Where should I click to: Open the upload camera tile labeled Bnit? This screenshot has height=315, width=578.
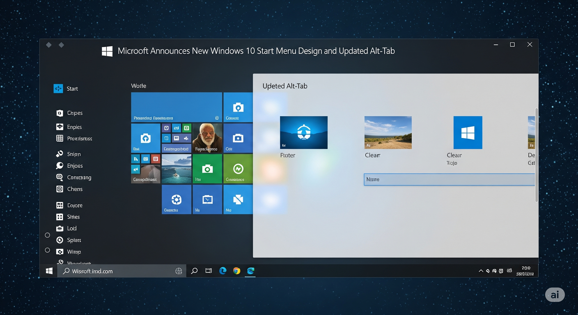click(146, 138)
